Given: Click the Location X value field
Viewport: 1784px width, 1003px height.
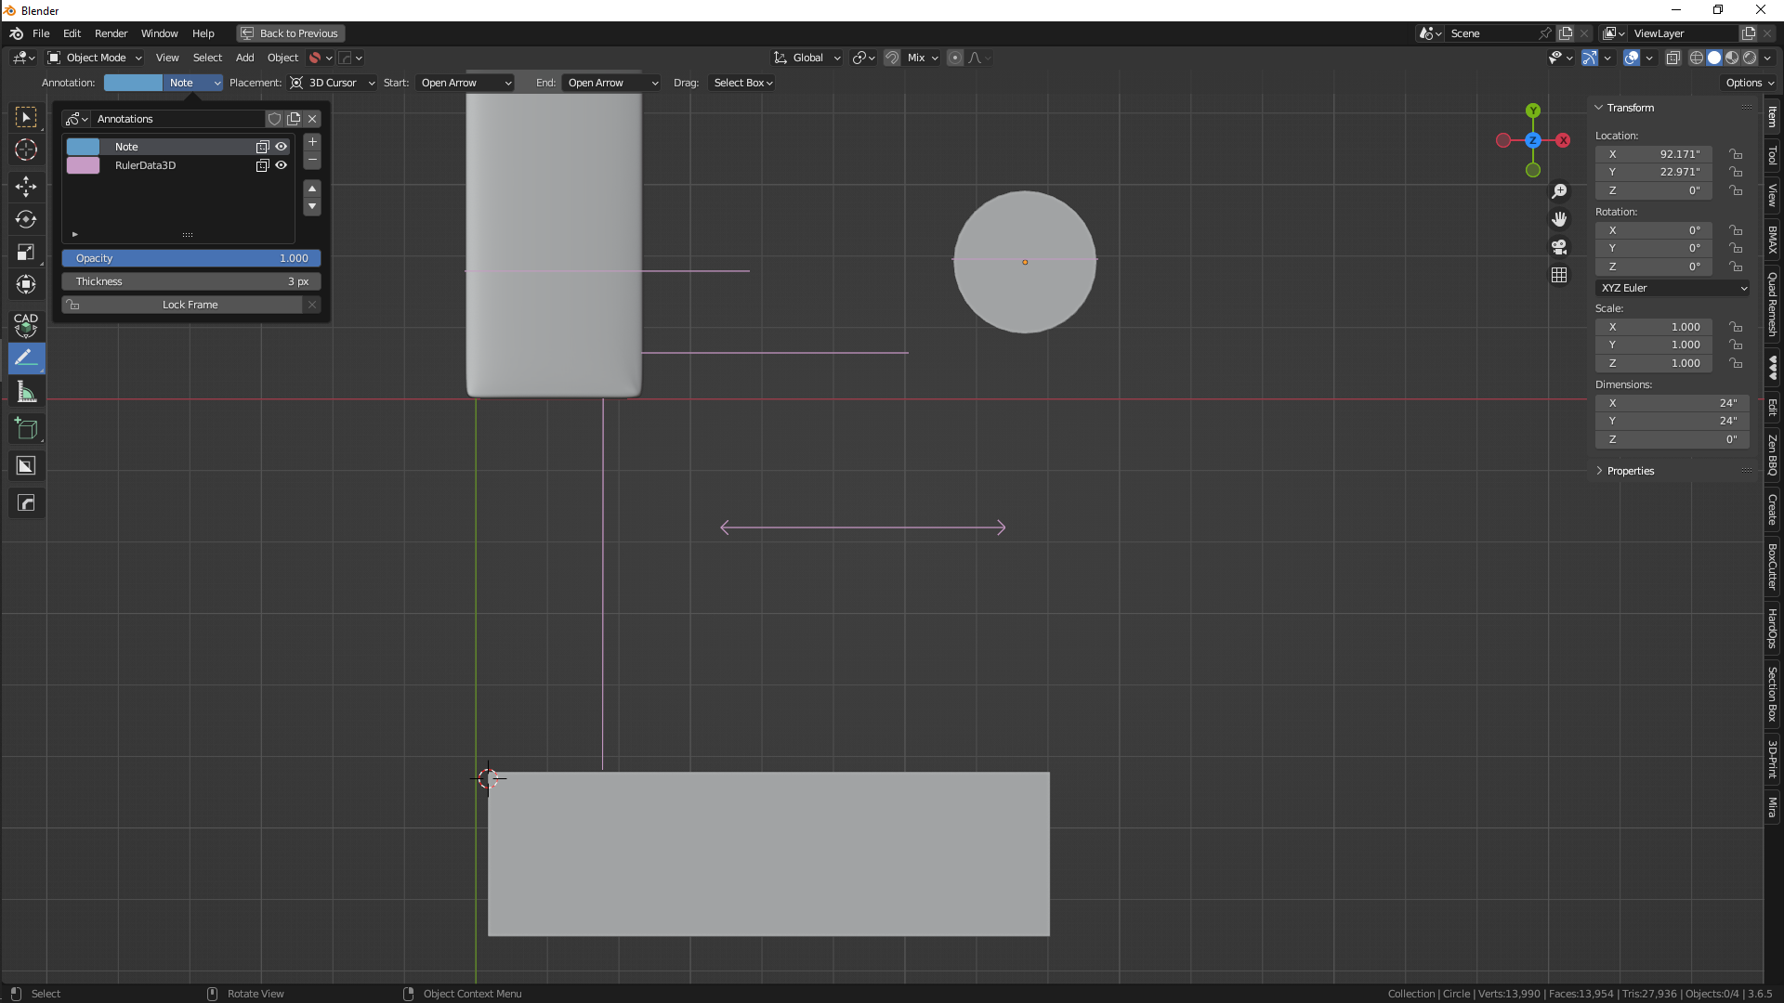Looking at the screenshot, I should click(x=1654, y=154).
